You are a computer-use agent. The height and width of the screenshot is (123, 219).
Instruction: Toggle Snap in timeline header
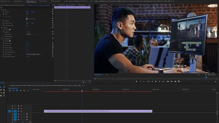(x=13, y=91)
